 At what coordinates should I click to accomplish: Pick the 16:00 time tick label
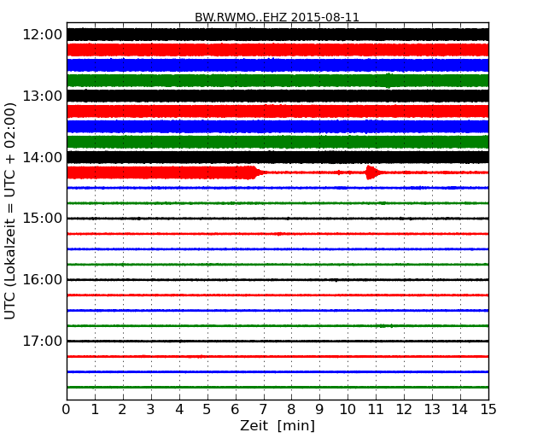point(43,280)
